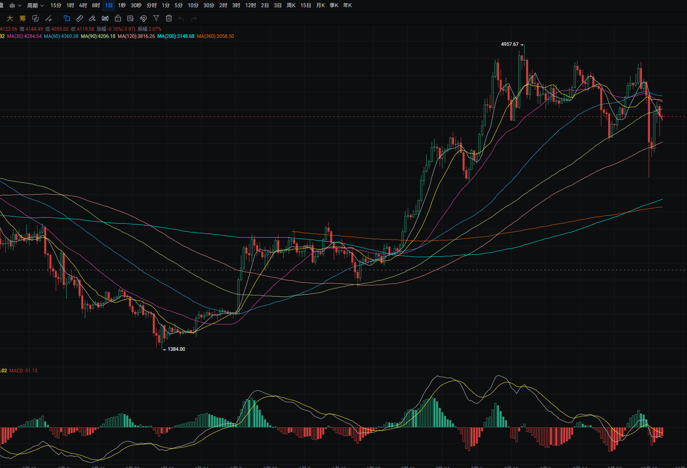Click the 4957.67 high price marker
This screenshot has height=468, width=687.
click(x=510, y=44)
